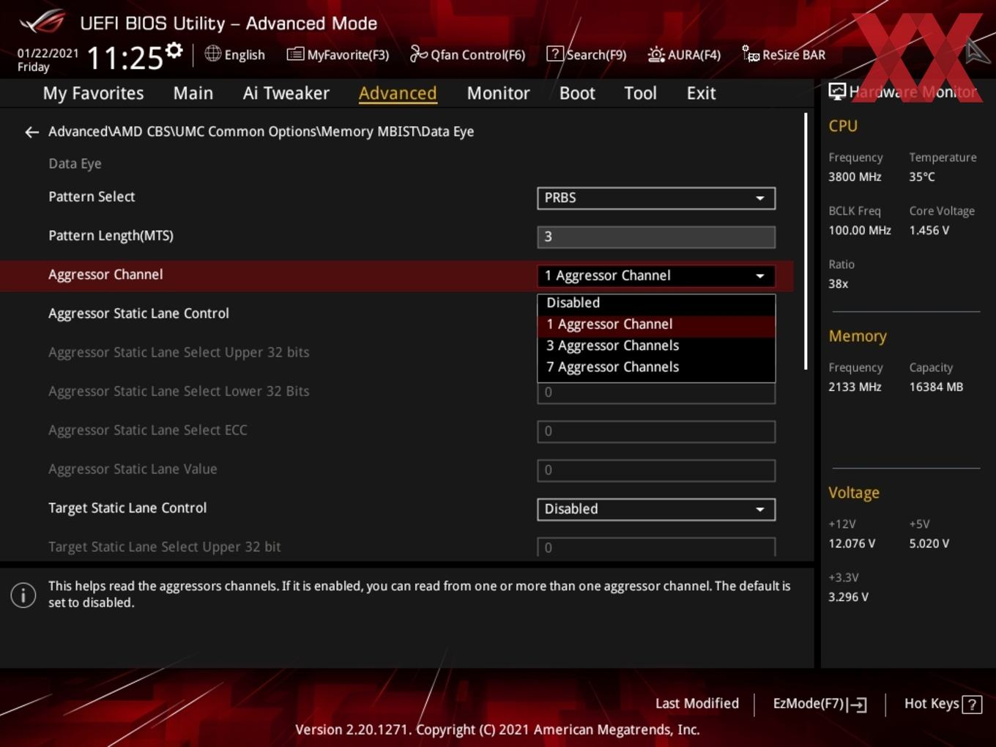The width and height of the screenshot is (996, 747).
Task: Choose 3 Aggressor Channels option
Action: click(x=656, y=346)
